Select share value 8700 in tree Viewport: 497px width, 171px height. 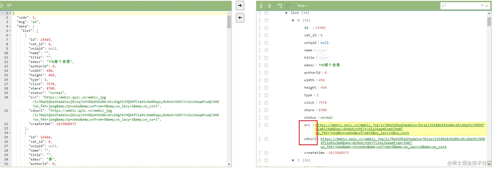click(x=323, y=110)
